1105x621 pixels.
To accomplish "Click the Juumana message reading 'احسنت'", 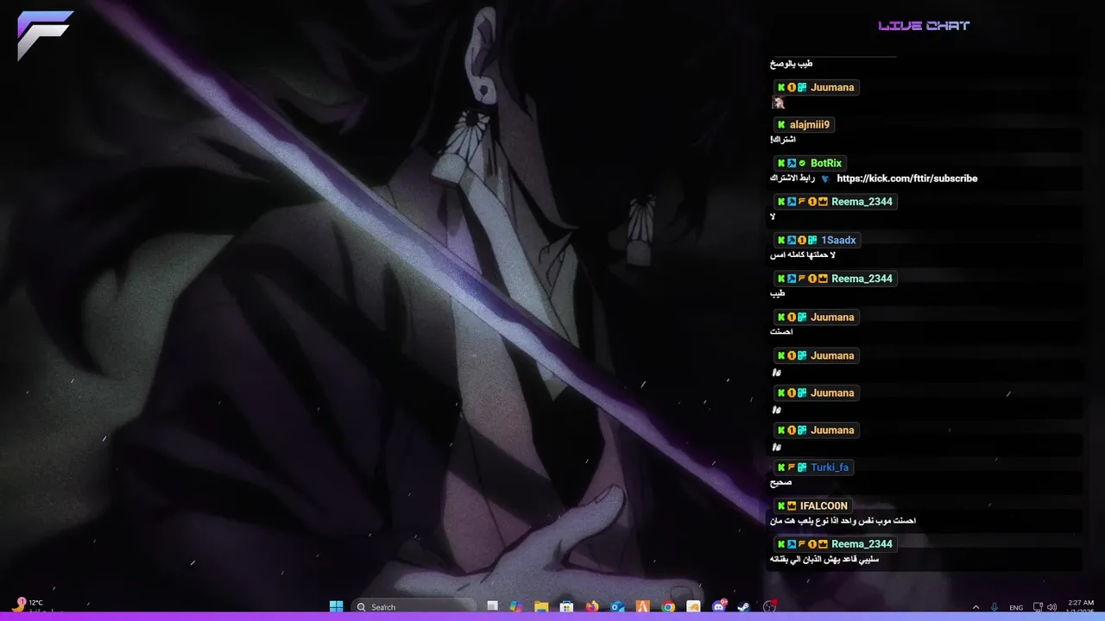I will pyautogui.click(x=781, y=332).
